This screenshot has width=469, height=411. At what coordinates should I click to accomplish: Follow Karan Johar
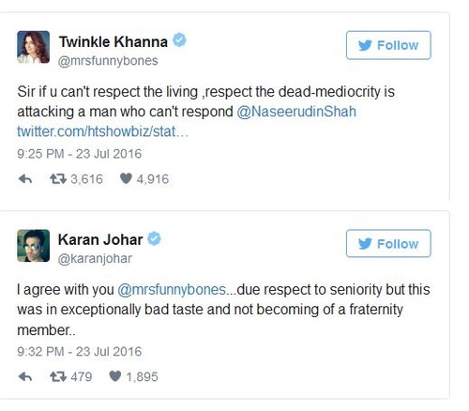click(388, 244)
